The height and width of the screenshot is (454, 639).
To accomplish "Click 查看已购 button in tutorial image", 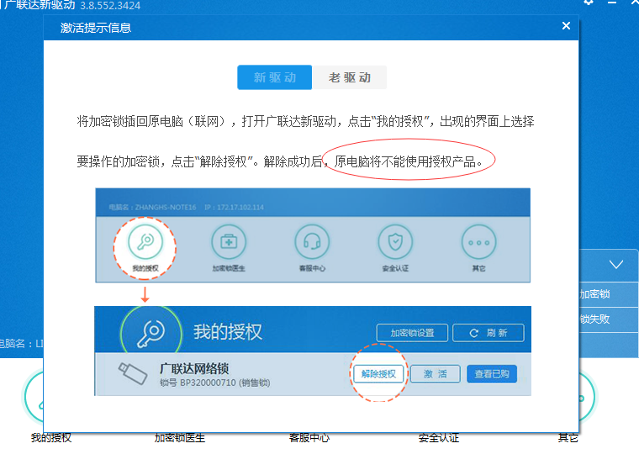I will coord(492,374).
